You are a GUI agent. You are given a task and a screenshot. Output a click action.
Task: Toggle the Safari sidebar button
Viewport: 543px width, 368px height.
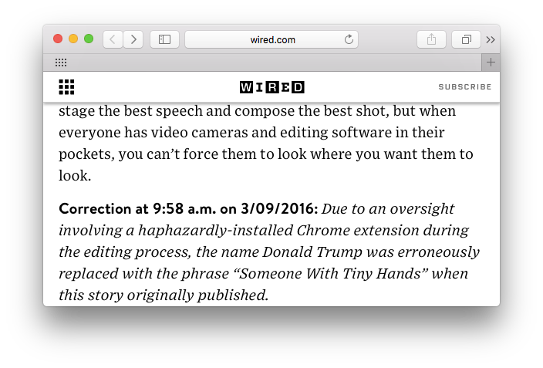(x=164, y=39)
